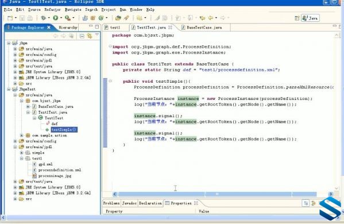Switch to the Hierarchy tab

(68, 28)
